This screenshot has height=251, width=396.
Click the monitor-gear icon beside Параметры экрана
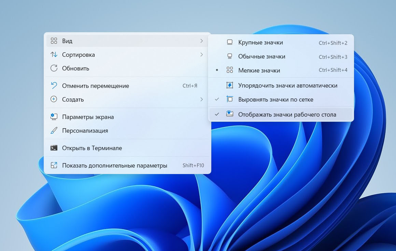point(54,117)
